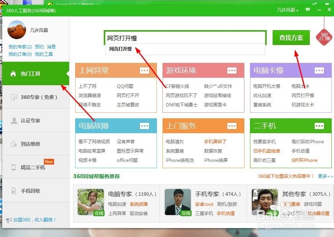This screenshot has width=334, height=237.
Task: Select 没有声音 under 电脑故障
Action: [x=126, y=141]
